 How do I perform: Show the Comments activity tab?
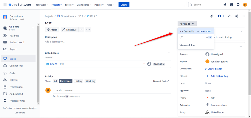click(x=66, y=81)
